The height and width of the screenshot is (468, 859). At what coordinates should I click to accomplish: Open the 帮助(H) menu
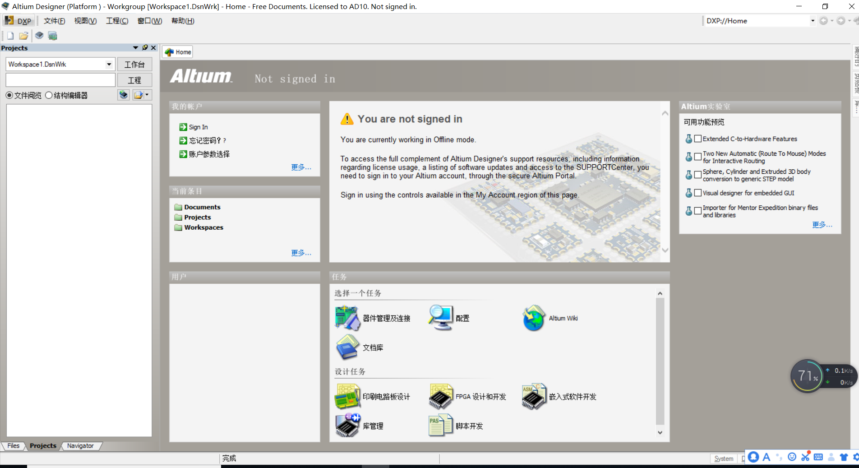tap(183, 21)
